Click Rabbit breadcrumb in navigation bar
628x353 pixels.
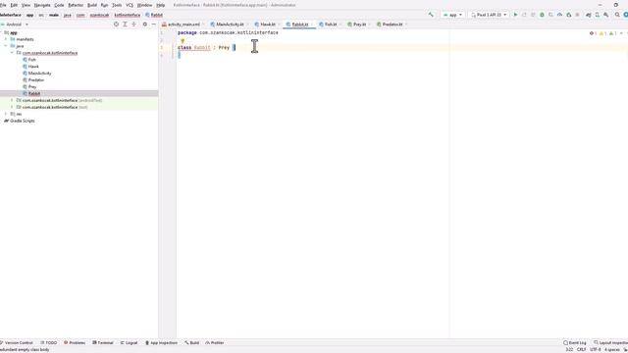coord(154,15)
